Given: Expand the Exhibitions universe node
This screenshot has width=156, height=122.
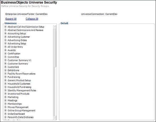Looking at the screenshot, I should pos(5,70).
